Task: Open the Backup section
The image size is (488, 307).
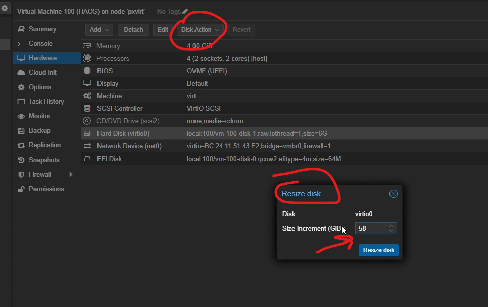Action: pos(39,131)
